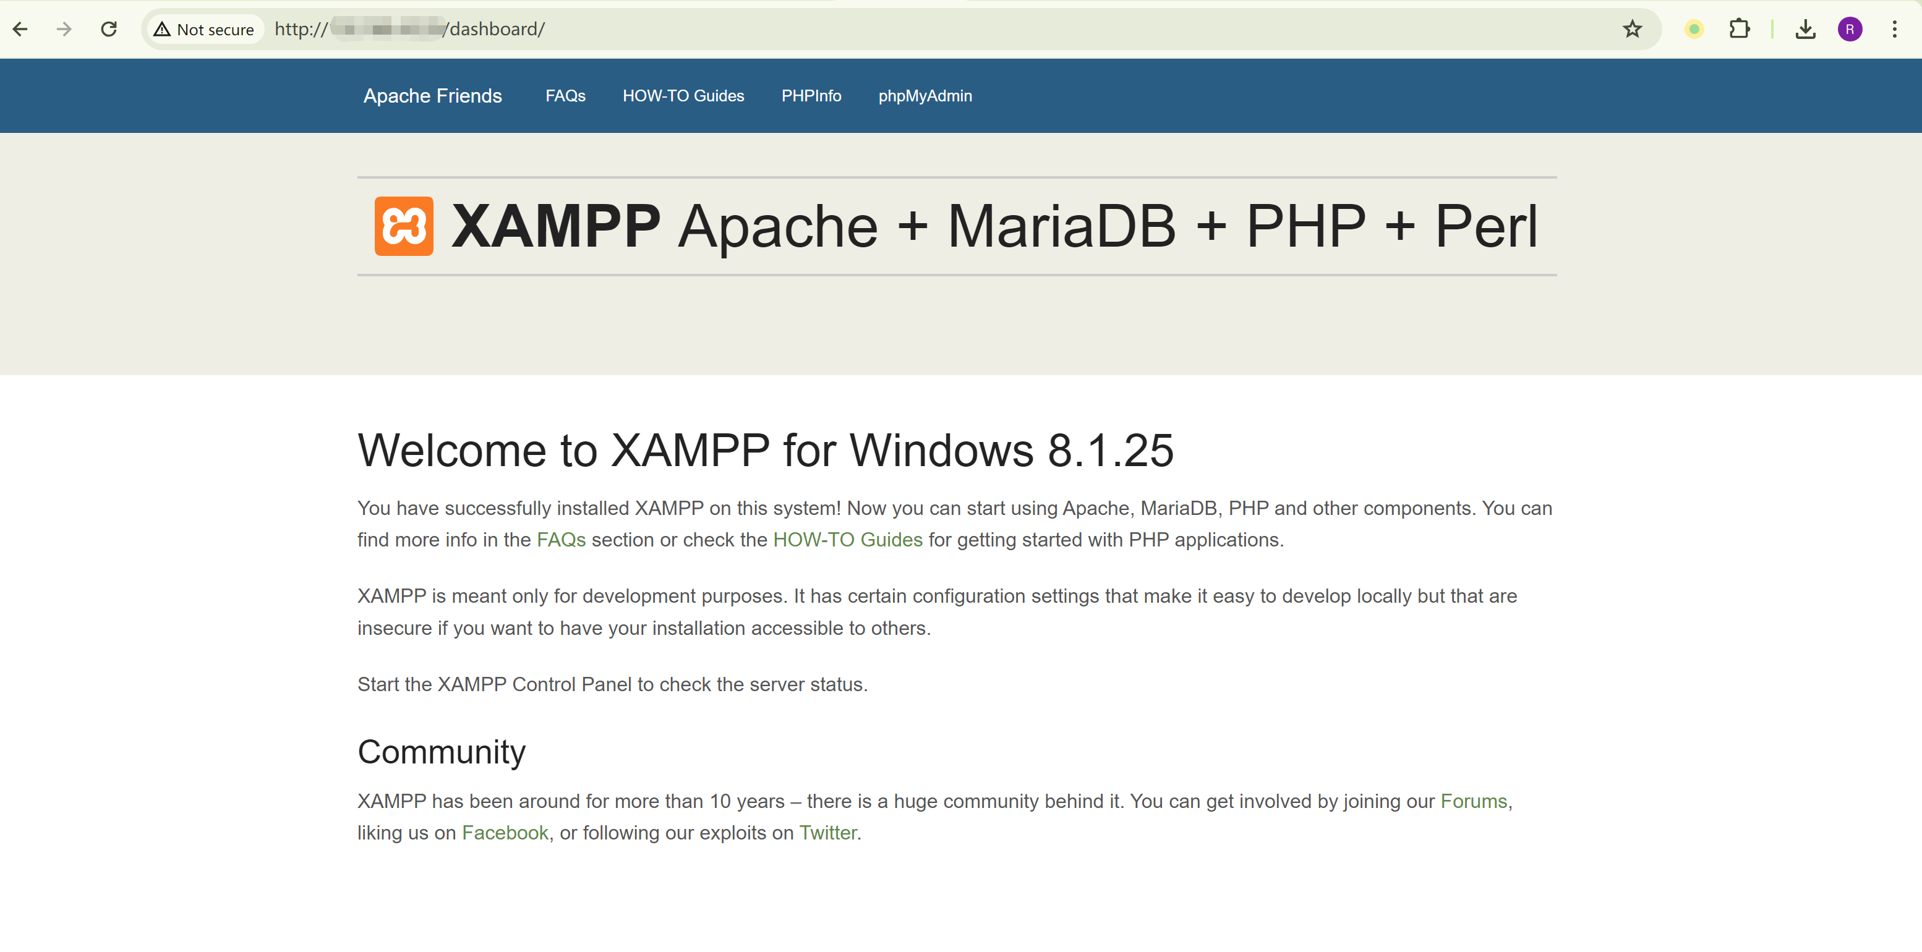Launch phpMyAdmin from the navbar

(925, 95)
